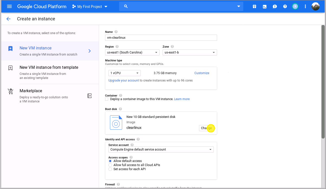Image resolution: width=326 pixels, height=189 pixels.
Task: Click the clearlinux image name
Action: tap(134, 128)
